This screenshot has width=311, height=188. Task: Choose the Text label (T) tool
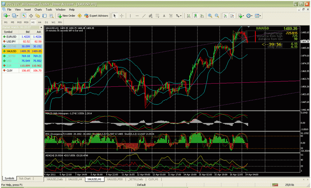point(171,16)
